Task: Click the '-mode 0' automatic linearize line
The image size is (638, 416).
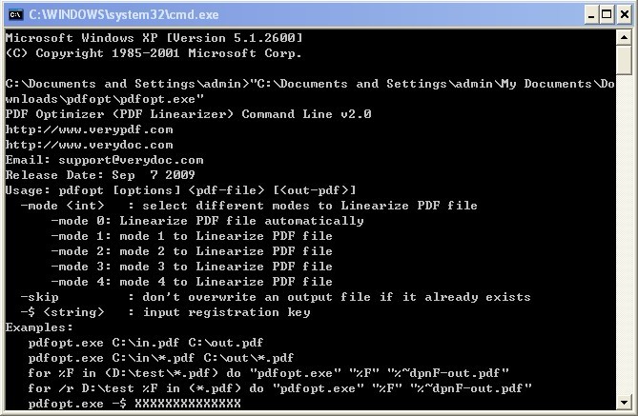Action: tap(207, 221)
